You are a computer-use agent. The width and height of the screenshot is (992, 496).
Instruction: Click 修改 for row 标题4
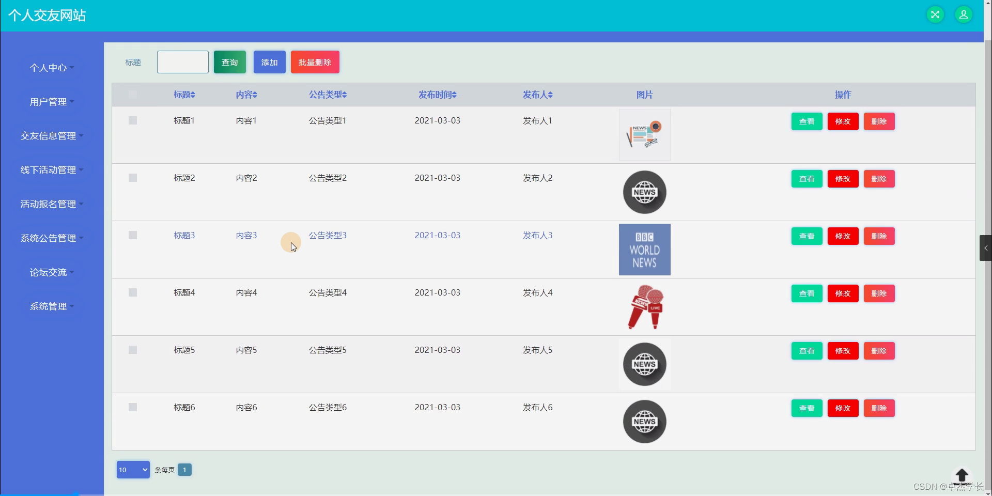[843, 293]
